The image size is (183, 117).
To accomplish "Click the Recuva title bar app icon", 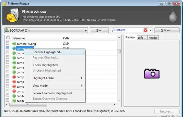I will click(5, 4).
